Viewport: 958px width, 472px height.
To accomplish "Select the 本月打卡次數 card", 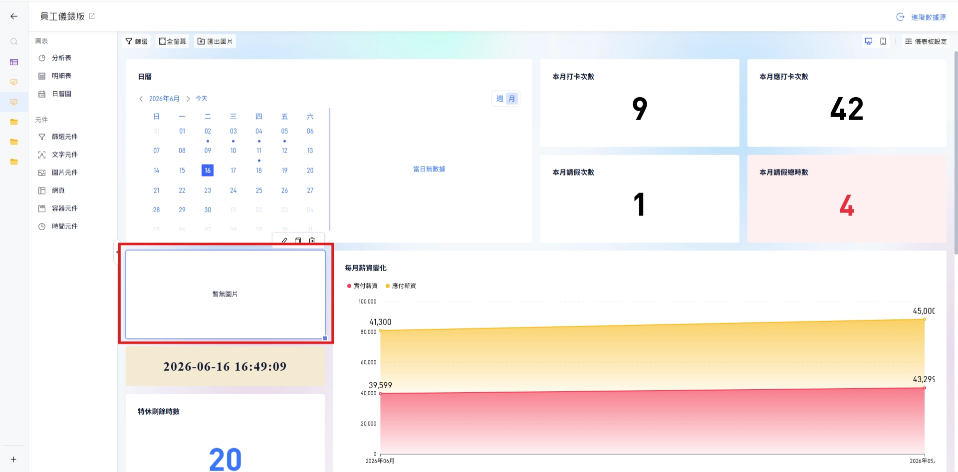I will [x=640, y=103].
